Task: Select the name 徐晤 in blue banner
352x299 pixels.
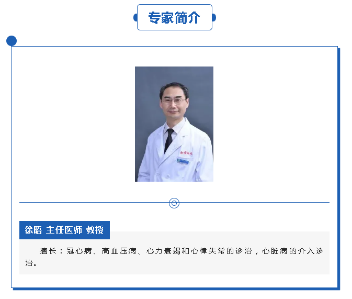Action: coord(33,230)
